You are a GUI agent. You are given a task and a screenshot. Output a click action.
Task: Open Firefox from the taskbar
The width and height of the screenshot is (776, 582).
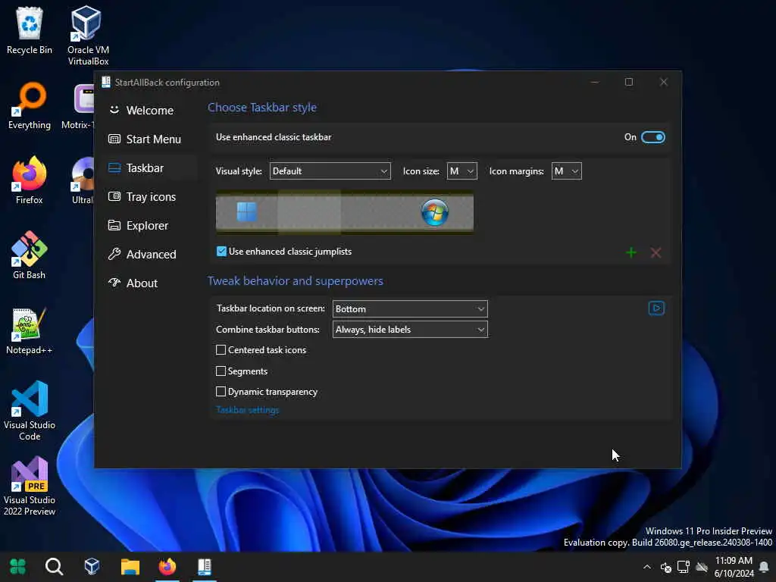click(x=167, y=566)
